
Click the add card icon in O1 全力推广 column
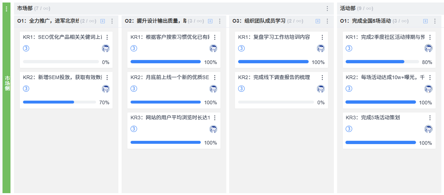pos(103,21)
